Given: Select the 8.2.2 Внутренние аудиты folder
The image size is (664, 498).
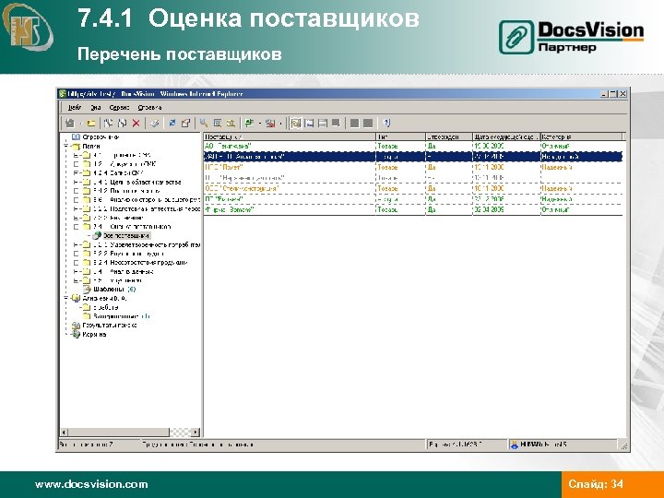Looking at the screenshot, I should [128, 254].
